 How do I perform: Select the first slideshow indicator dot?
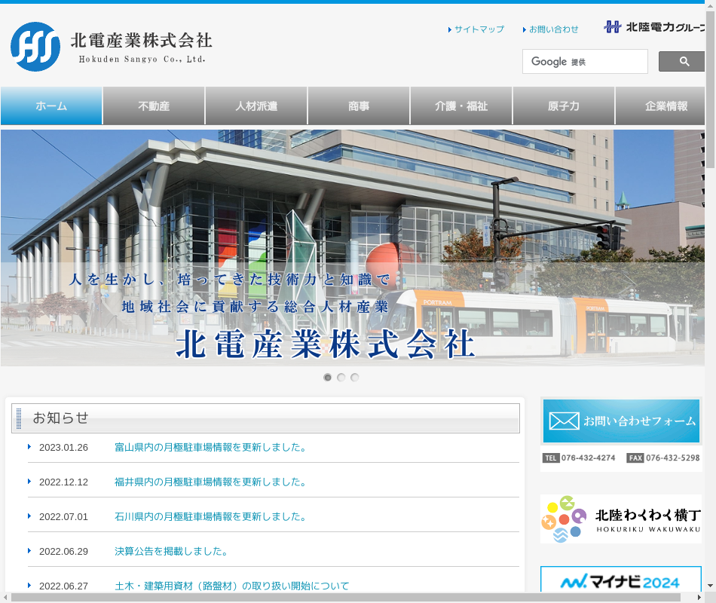(x=328, y=378)
